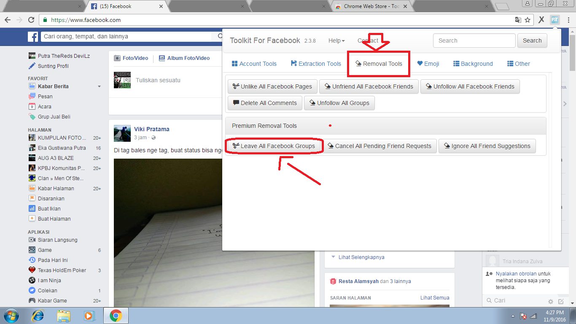Click the Facebook logo icon

pos(33,37)
